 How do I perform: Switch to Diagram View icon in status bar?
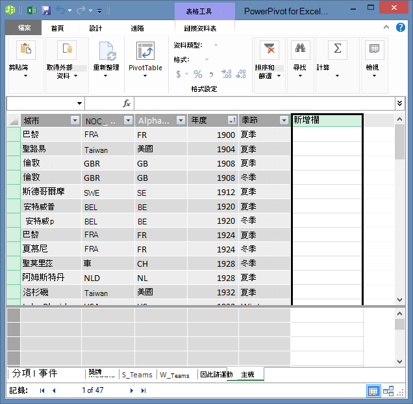pos(388,391)
